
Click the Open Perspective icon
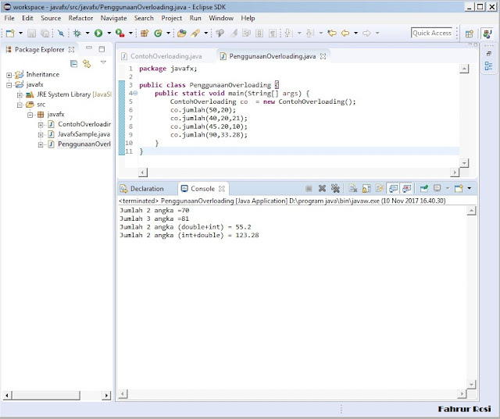[x=469, y=34]
